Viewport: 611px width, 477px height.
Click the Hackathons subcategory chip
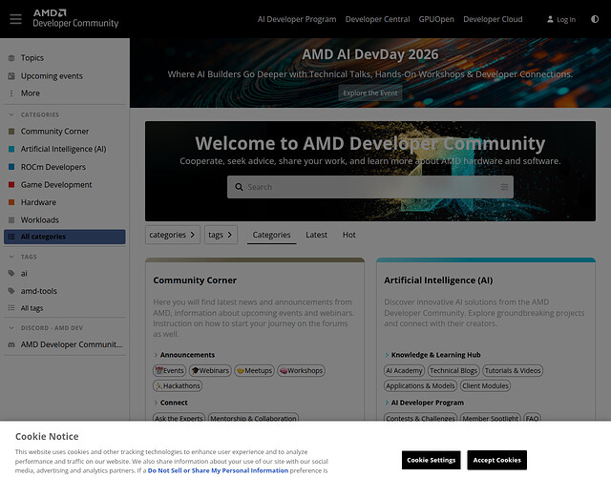point(178,385)
